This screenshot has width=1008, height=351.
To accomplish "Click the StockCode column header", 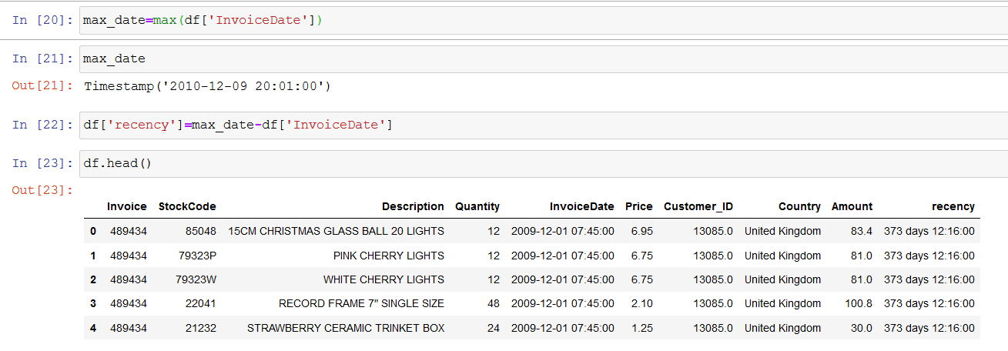I will coord(187,206).
